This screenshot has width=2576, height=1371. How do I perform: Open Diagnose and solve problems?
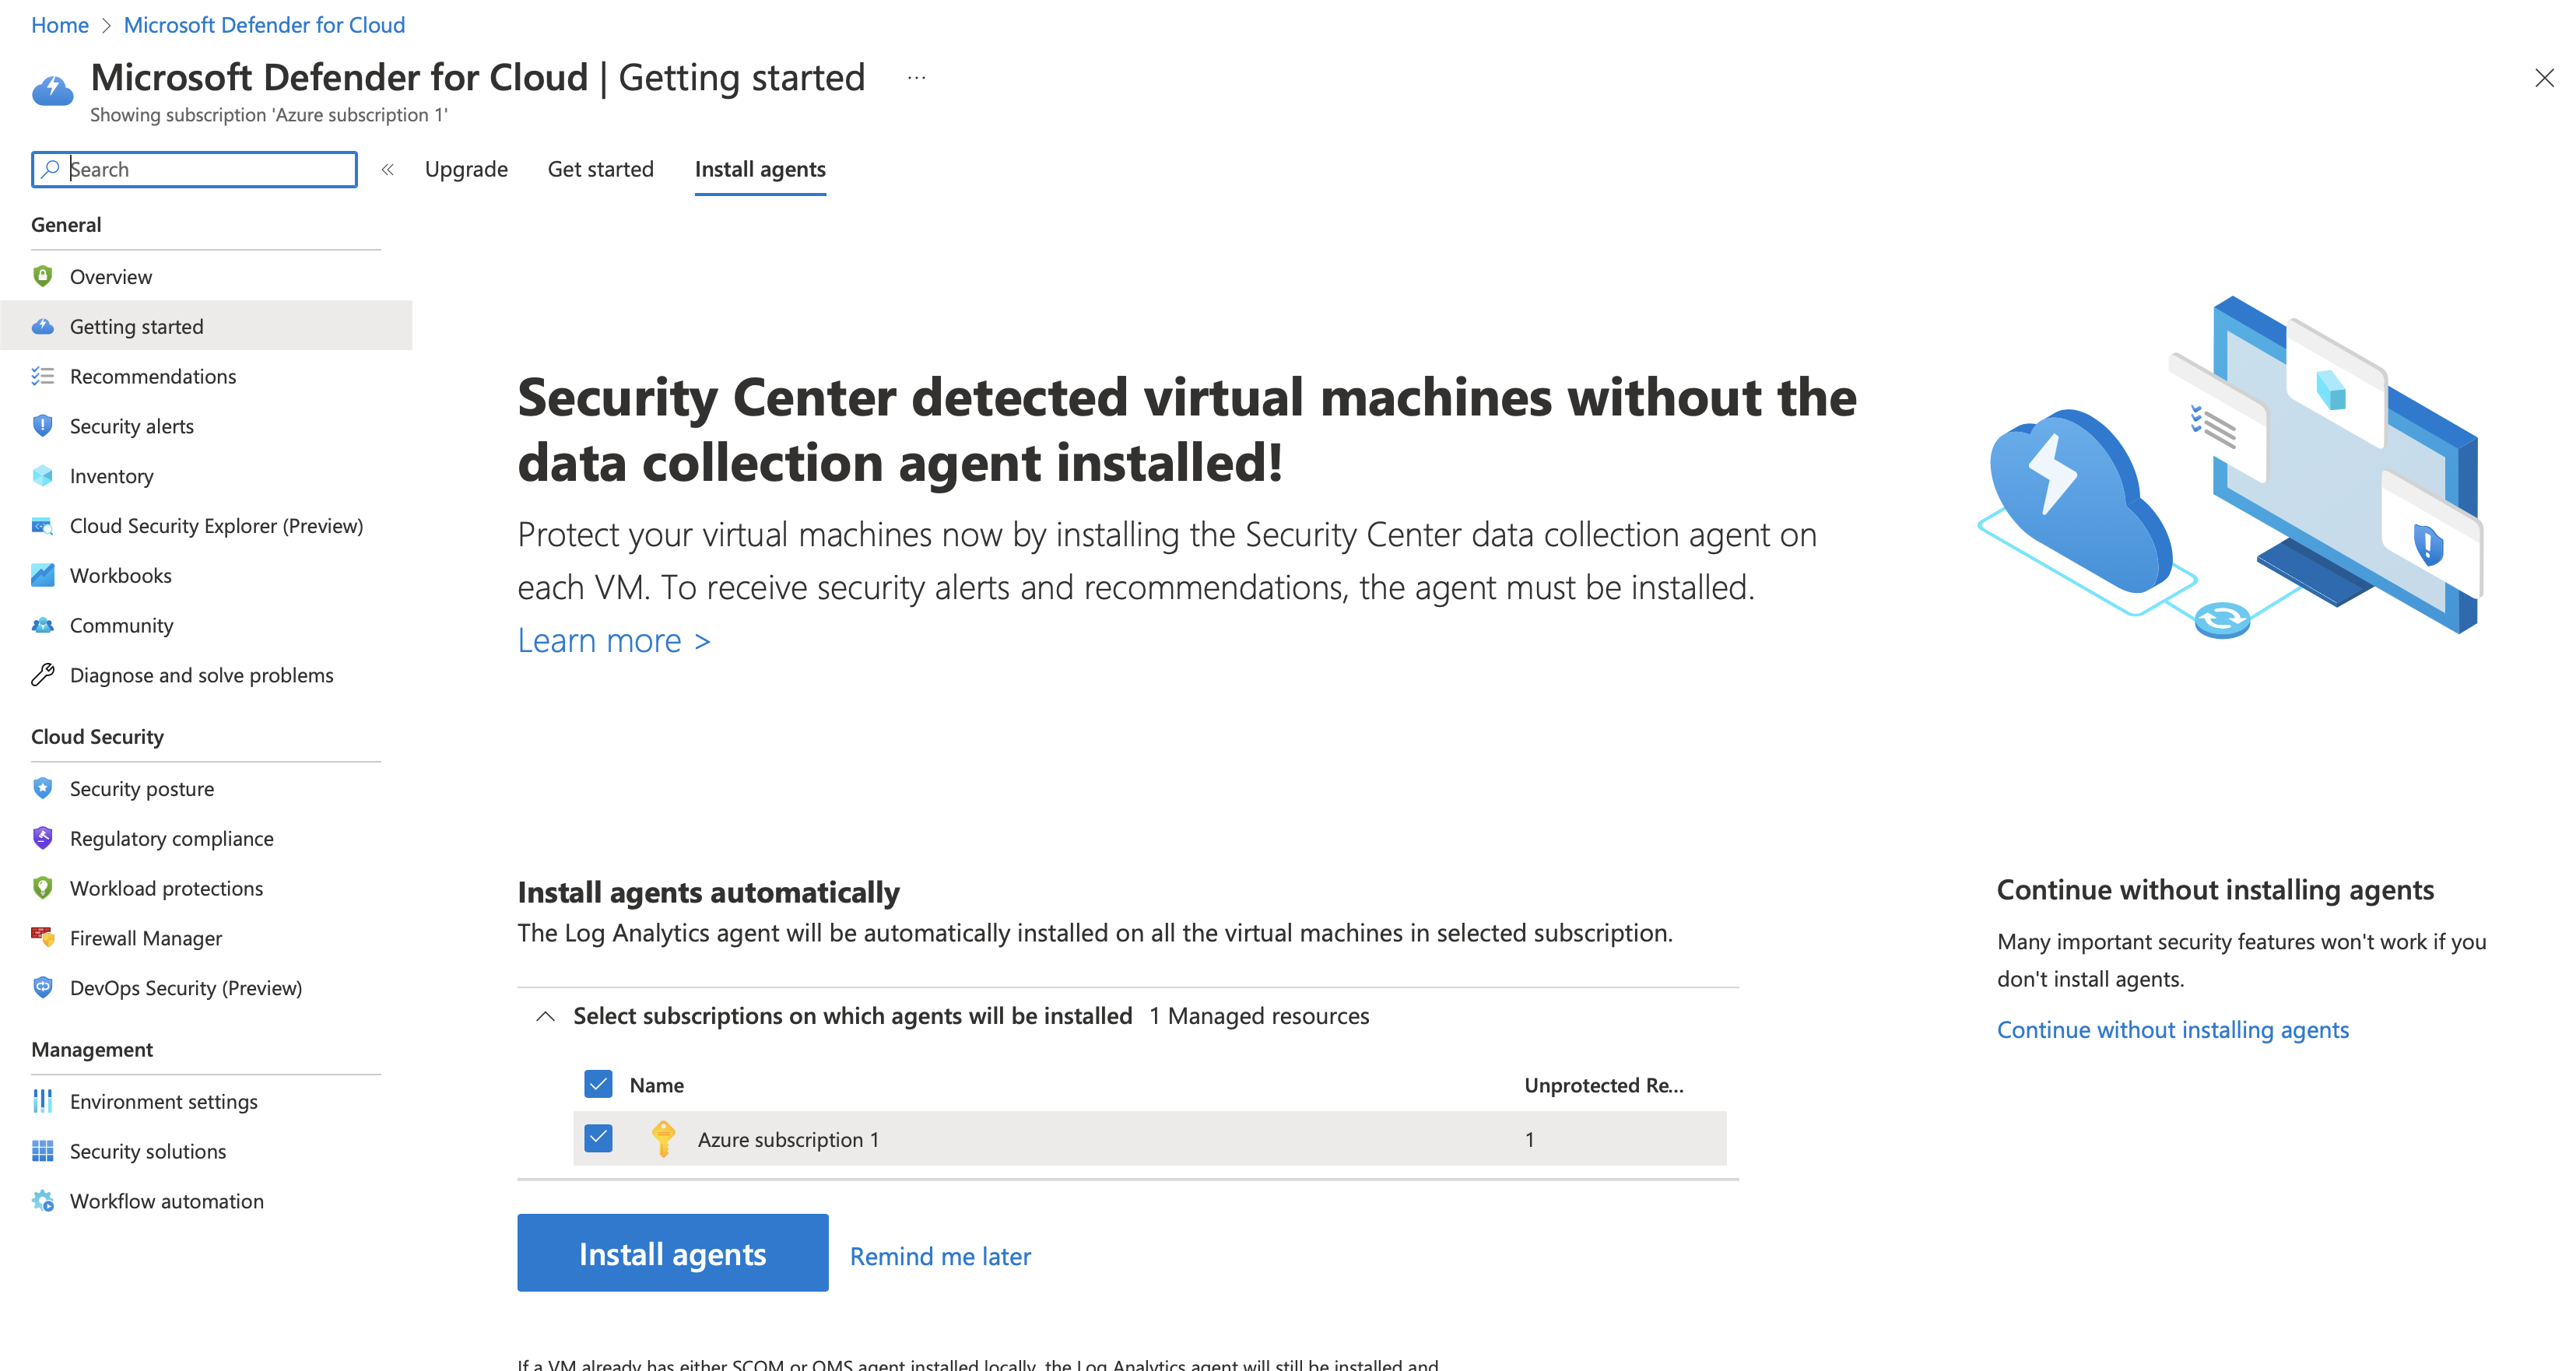[202, 675]
